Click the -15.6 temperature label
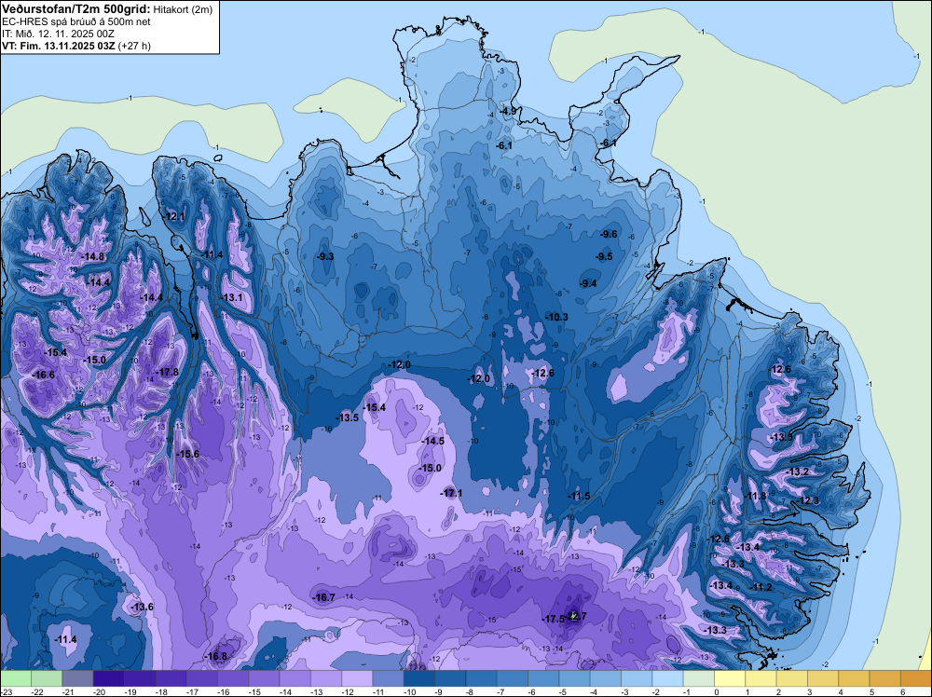This screenshot has height=697, width=932. click(x=188, y=454)
